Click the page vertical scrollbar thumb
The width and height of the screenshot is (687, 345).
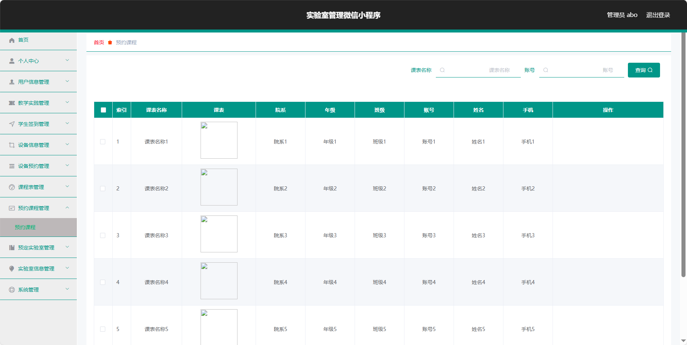[x=683, y=154]
